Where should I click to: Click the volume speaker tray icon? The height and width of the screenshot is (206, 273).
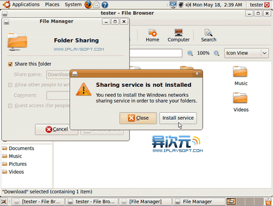(188, 5)
